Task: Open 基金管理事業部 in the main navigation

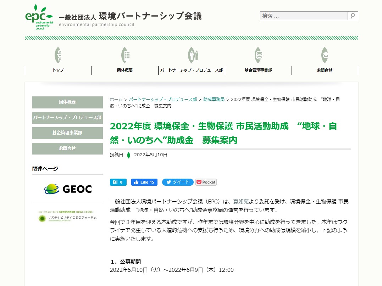Action: coord(258,70)
